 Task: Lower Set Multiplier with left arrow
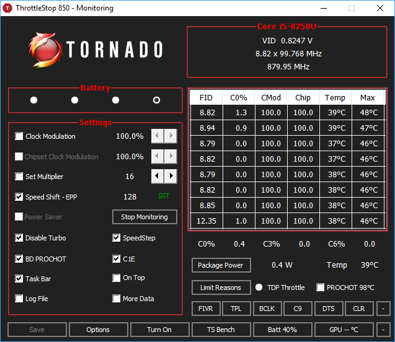tap(158, 176)
